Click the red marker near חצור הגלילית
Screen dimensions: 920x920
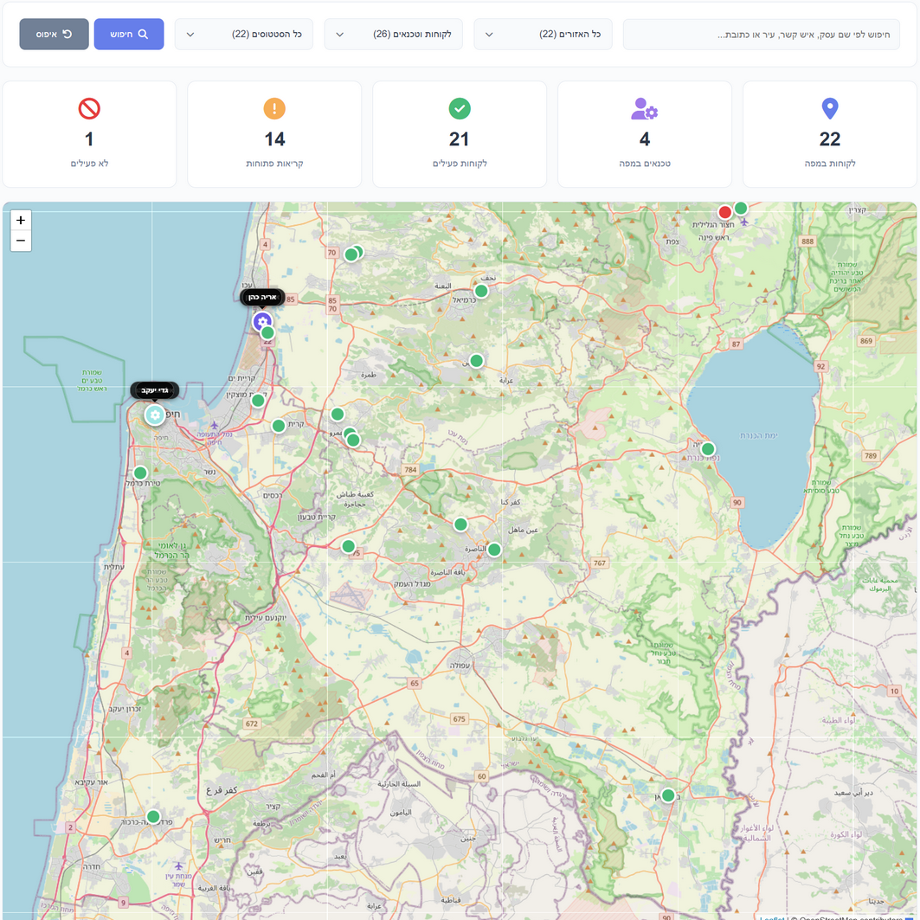point(724,211)
